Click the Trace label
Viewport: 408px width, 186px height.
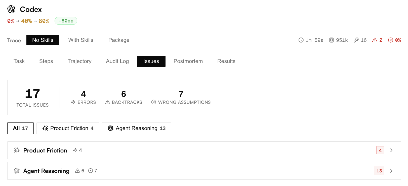point(14,40)
